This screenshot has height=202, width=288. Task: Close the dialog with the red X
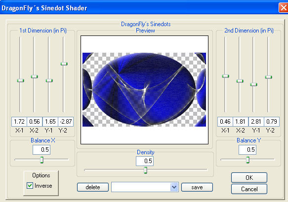click(x=283, y=8)
